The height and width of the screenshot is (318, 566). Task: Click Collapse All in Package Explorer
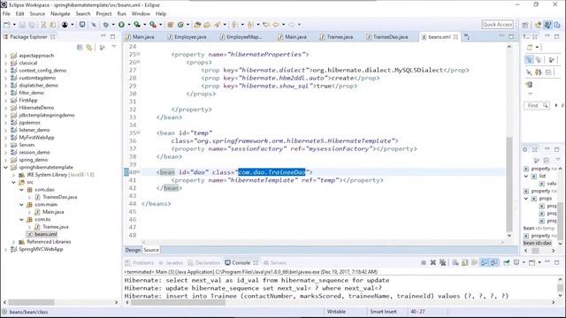[80, 47]
